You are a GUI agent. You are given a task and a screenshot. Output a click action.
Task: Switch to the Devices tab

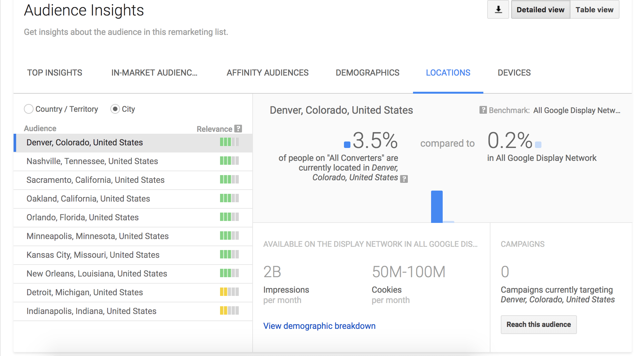coord(514,73)
